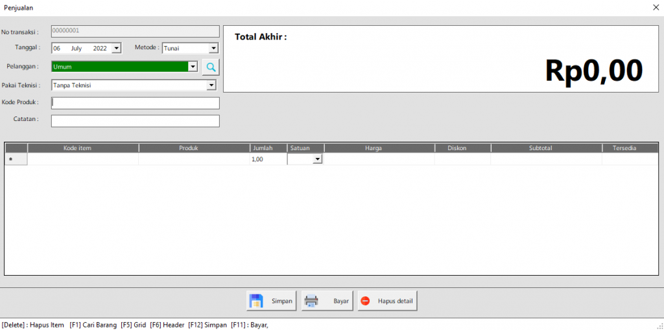Open the Metode dropdown showing Tunai
Screen dimensions: 664x330
[x=213, y=48]
